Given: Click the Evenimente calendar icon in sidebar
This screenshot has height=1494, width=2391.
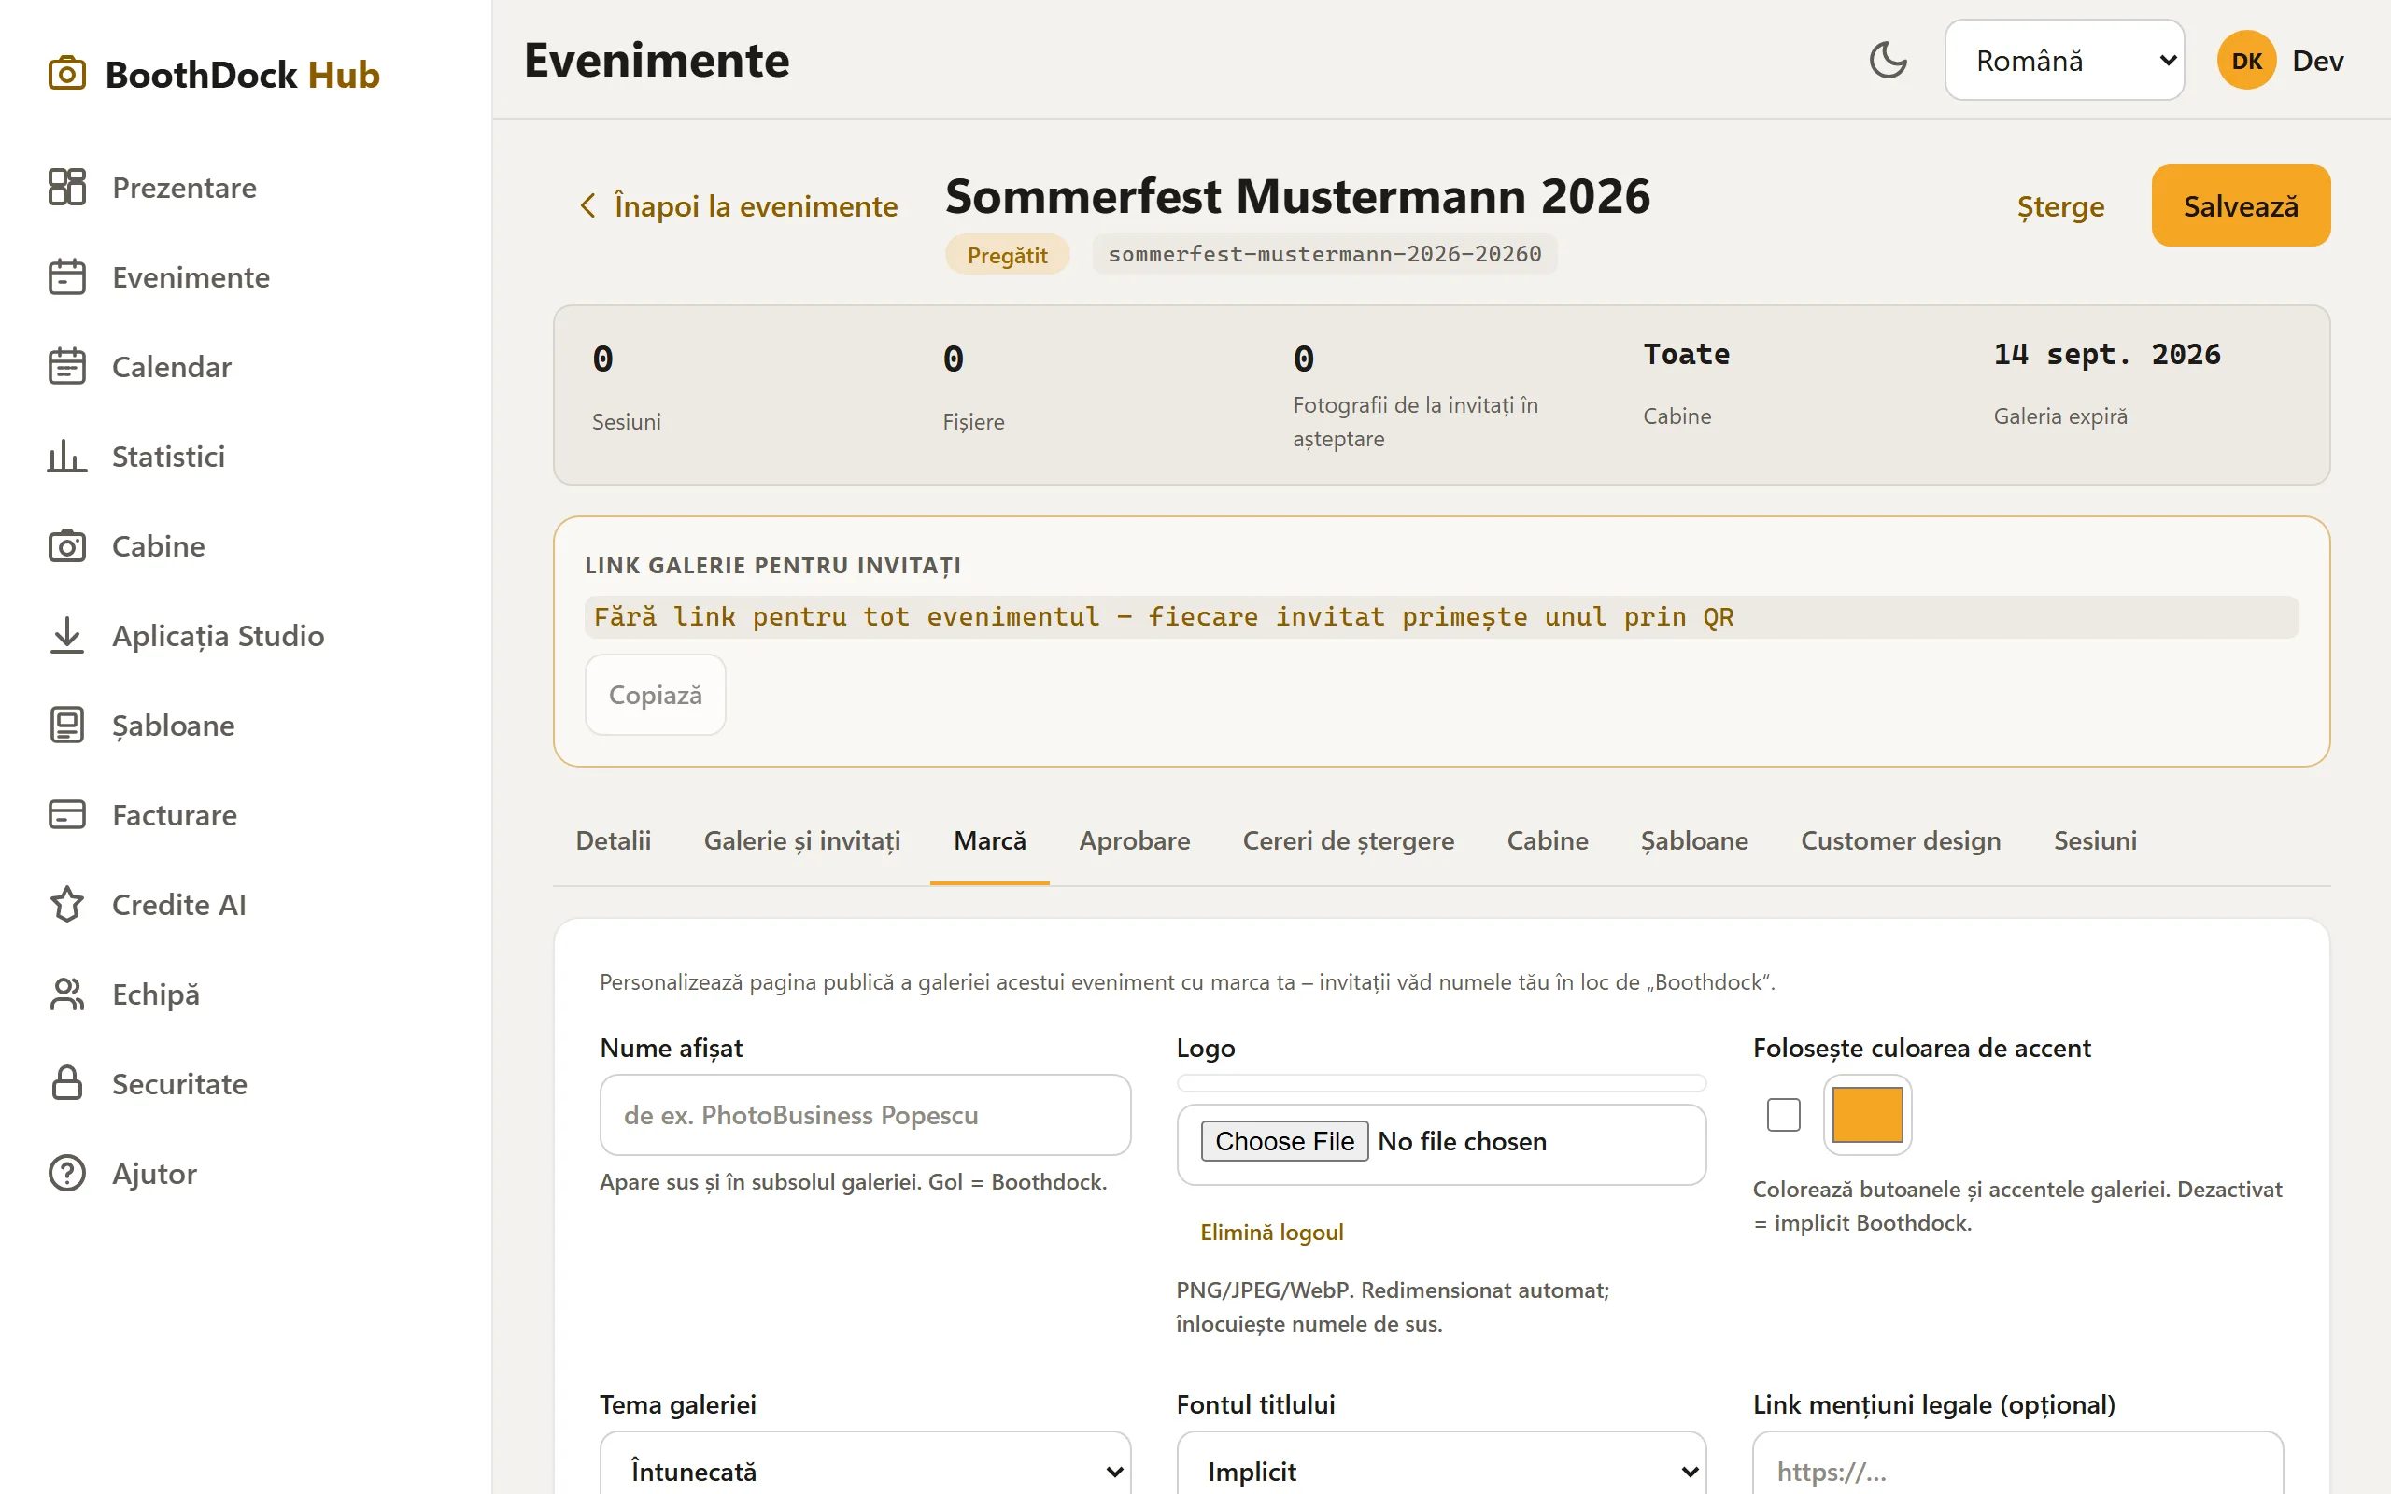Looking at the screenshot, I should pyautogui.click(x=67, y=276).
